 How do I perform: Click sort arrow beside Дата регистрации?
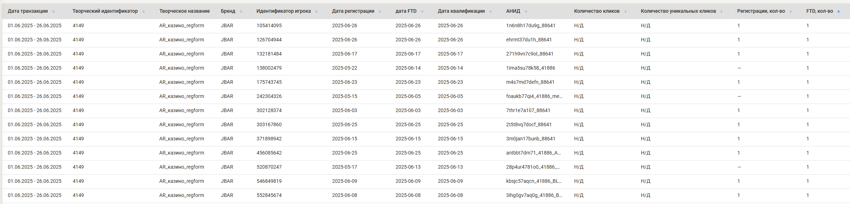tap(380, 11)
